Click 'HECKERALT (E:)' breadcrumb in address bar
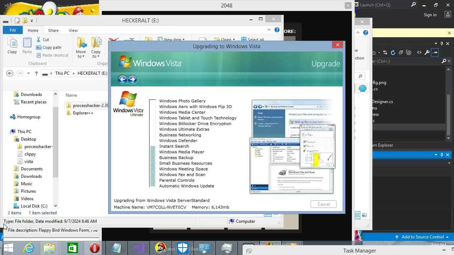 point(93,73)
